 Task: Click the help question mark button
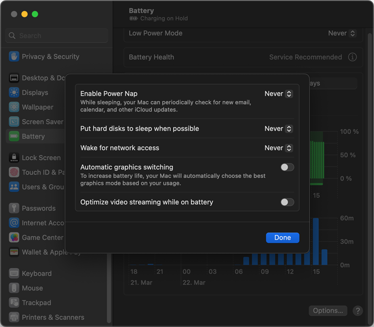(357, 310)
